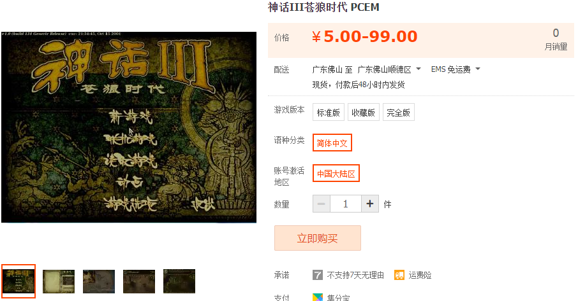
Task: Click the 立即购买 buy now button
Action: click(317, 238)
